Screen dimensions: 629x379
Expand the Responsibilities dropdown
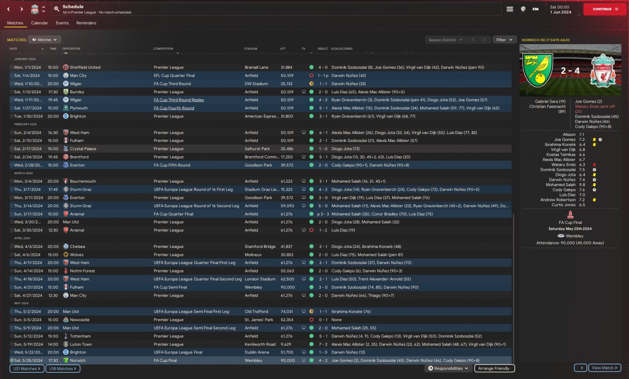click(x=449, y=368)
